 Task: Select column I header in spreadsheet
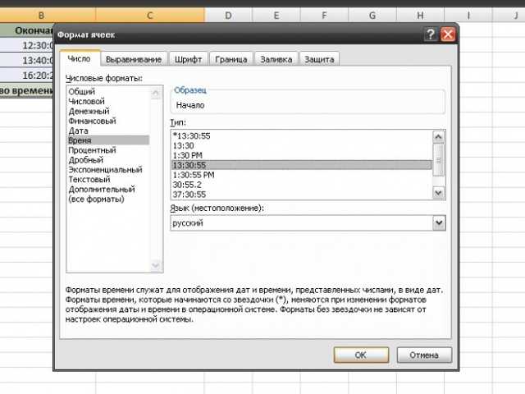click(x=468, y=16)
